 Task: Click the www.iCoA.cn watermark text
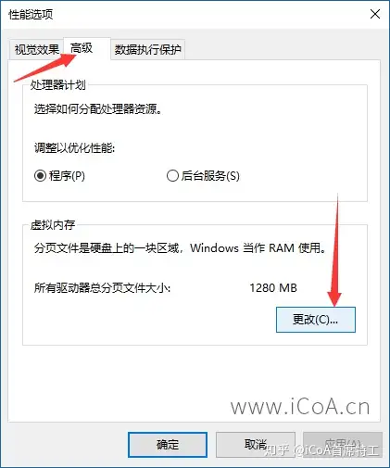[300, 407]
